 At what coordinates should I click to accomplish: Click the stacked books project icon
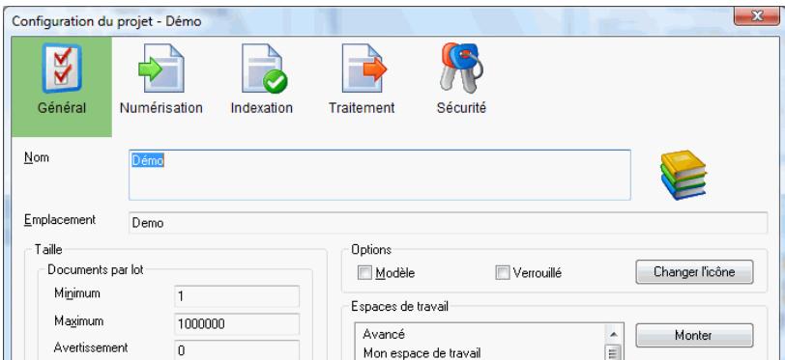point(683,175)
